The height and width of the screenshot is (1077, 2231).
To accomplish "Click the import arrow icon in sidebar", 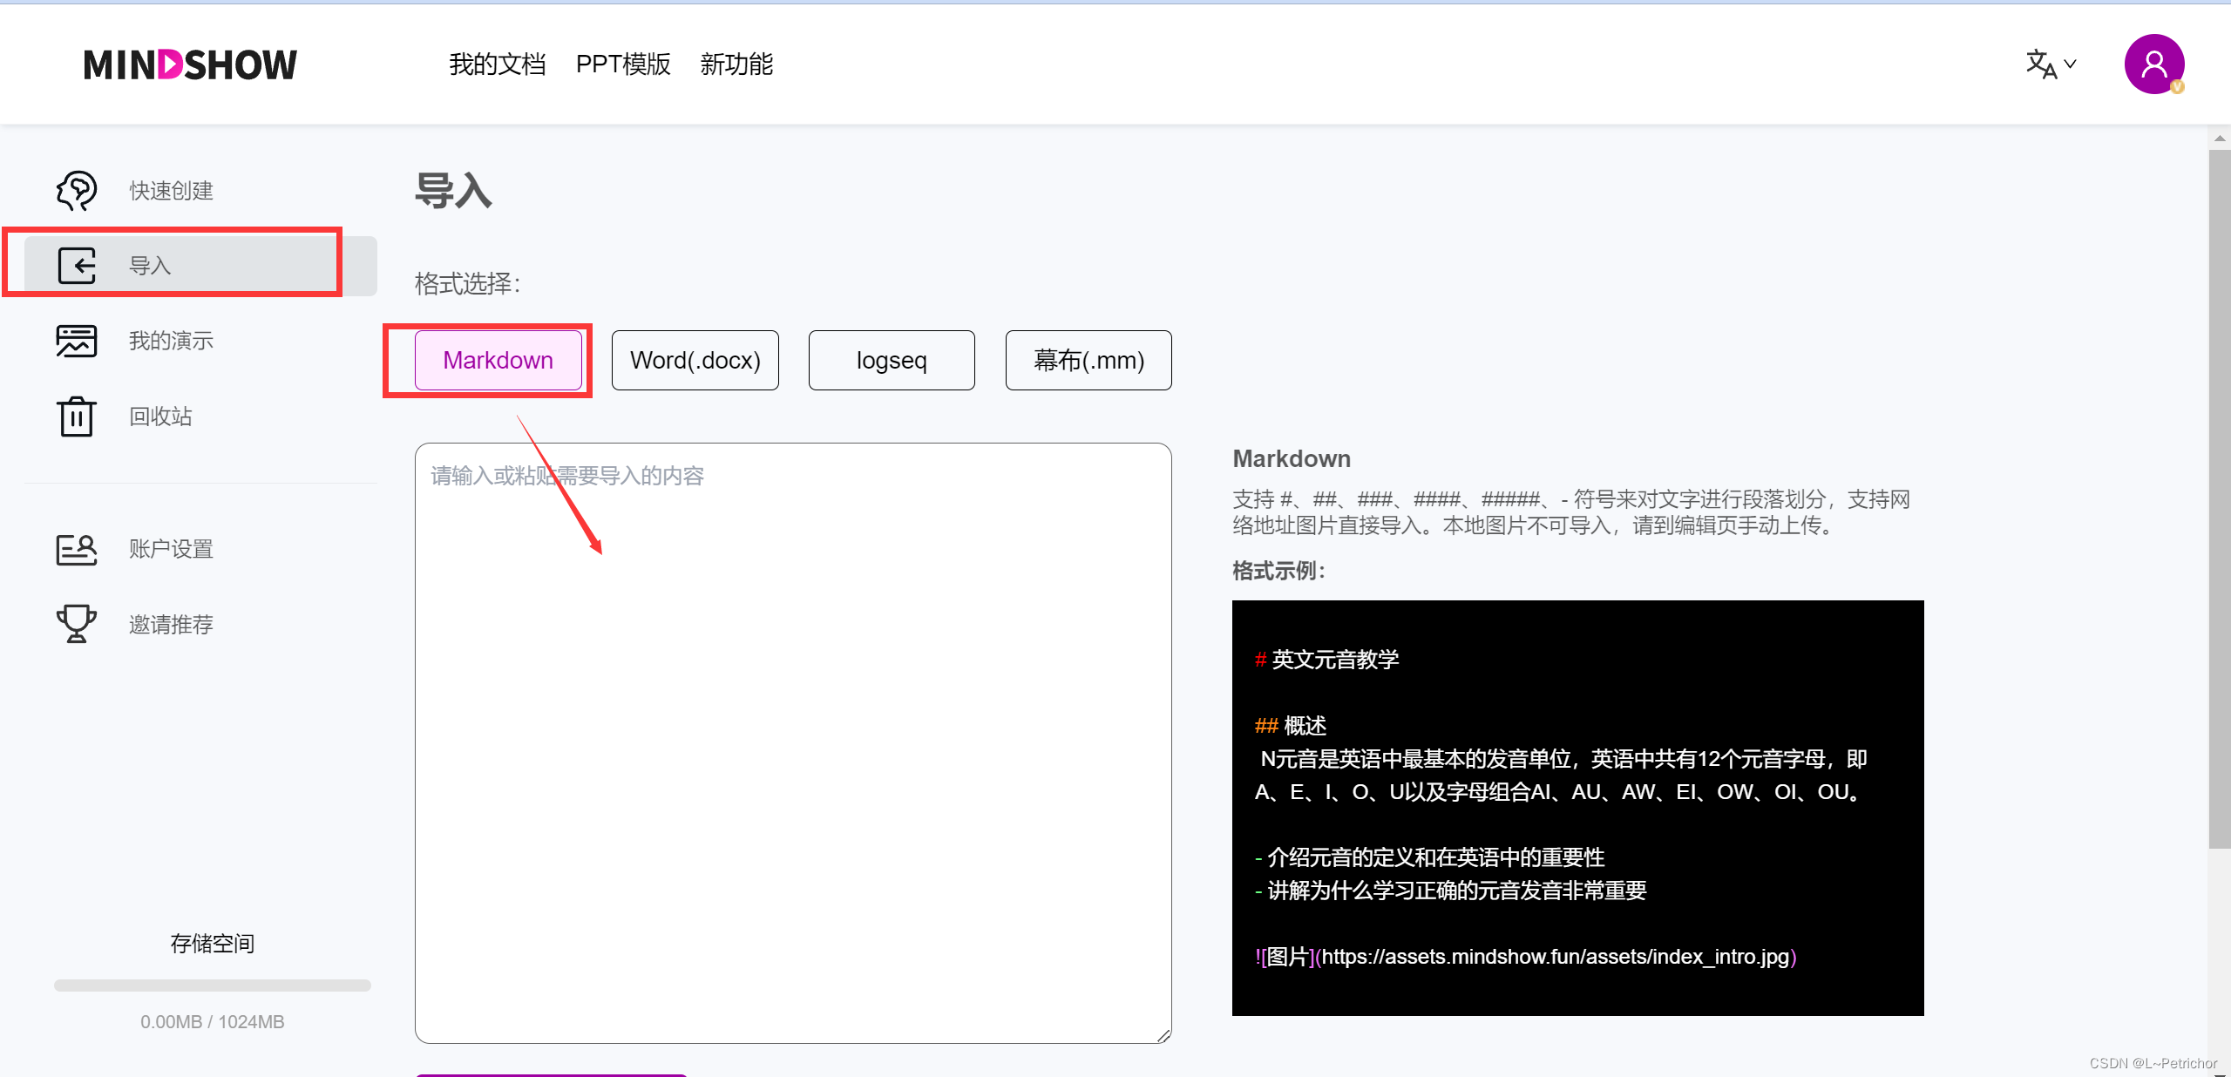I will pos(77,265).
